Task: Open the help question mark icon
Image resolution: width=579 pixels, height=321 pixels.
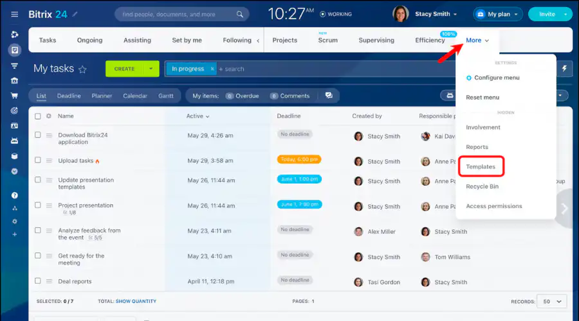Action: pyautogui.click(x=14, y=195)
